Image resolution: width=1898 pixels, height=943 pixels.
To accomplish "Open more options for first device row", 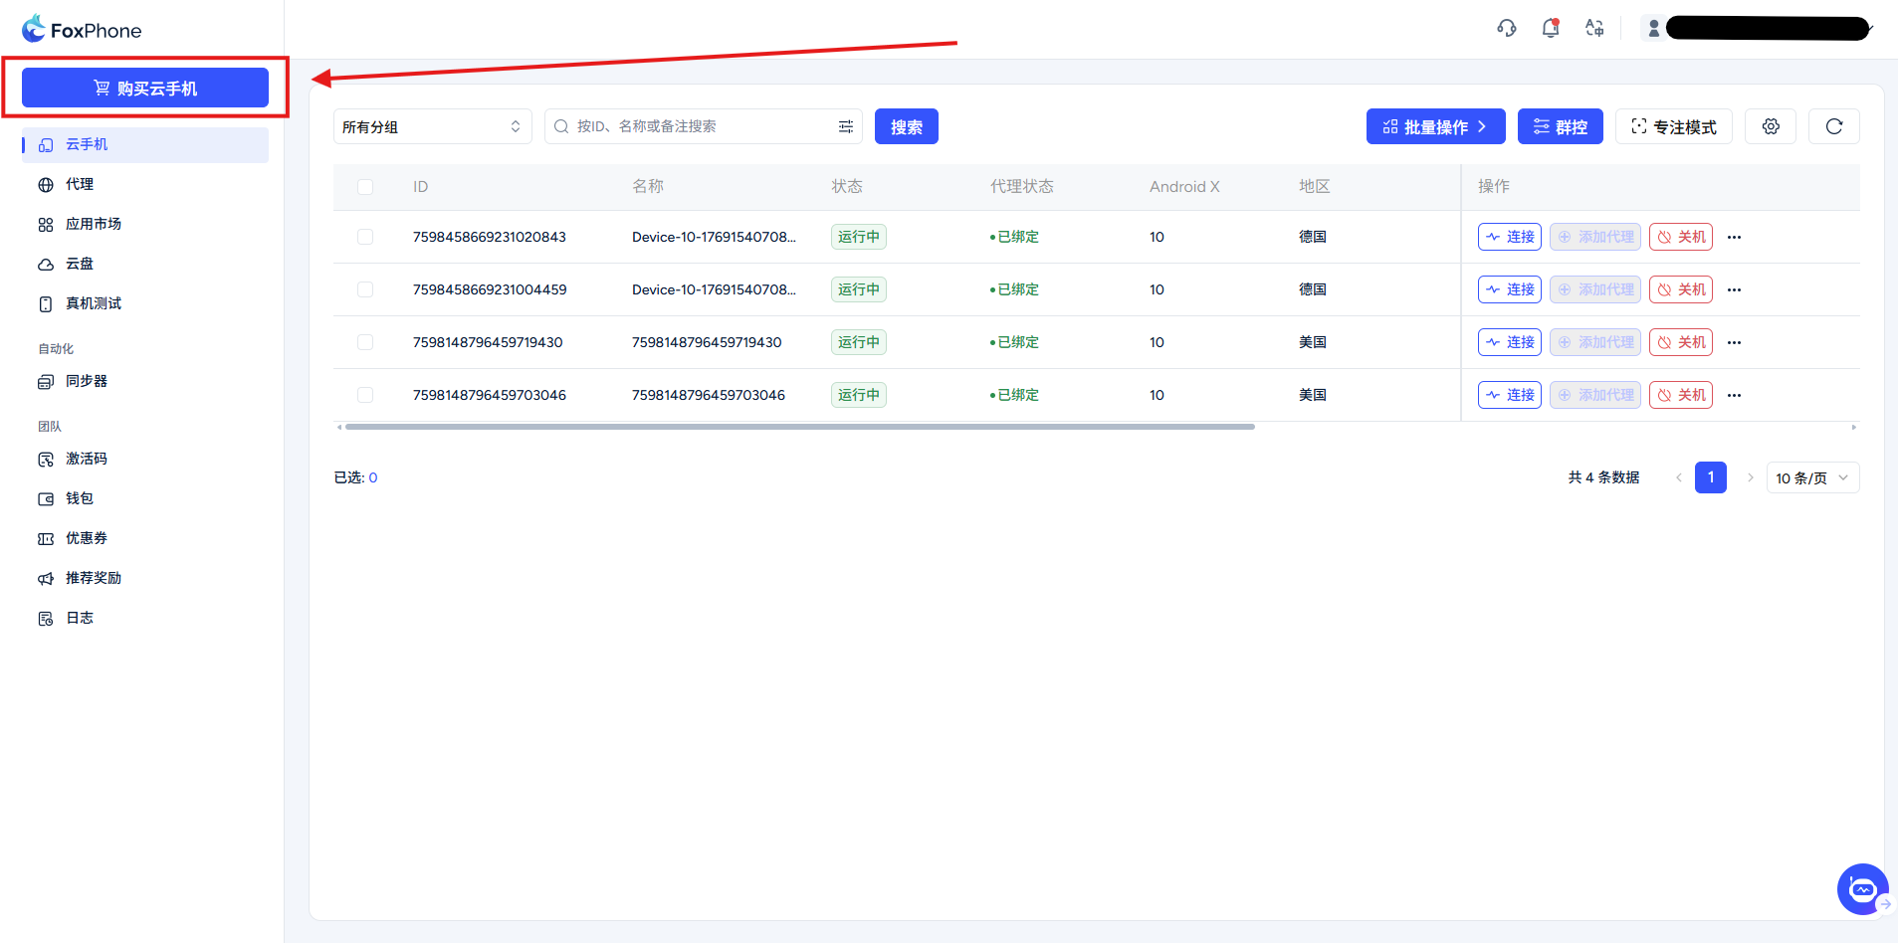I will pos(1735,237).
